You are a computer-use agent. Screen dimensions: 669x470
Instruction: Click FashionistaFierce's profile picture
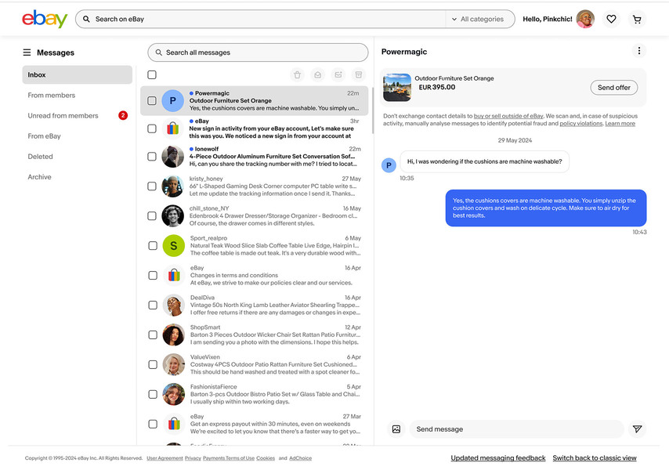[174, 394]
